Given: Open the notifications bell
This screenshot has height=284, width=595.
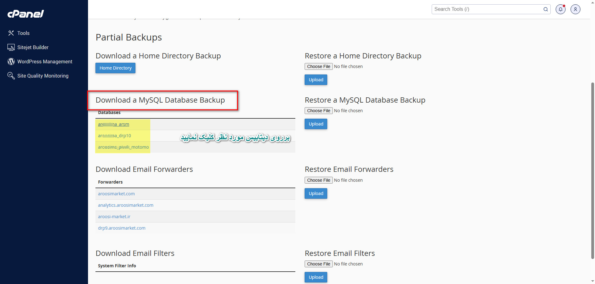Looking at the screenshot, I should (x=560, y=9).
